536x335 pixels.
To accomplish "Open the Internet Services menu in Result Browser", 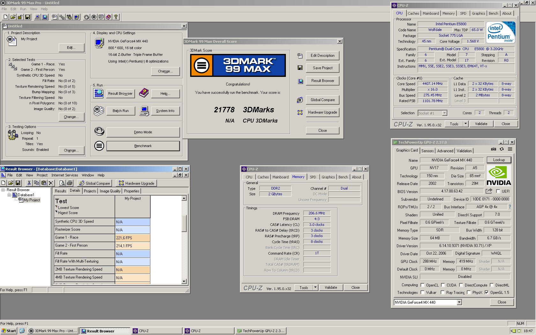I will pyautogui.click(x=64, y=175).
